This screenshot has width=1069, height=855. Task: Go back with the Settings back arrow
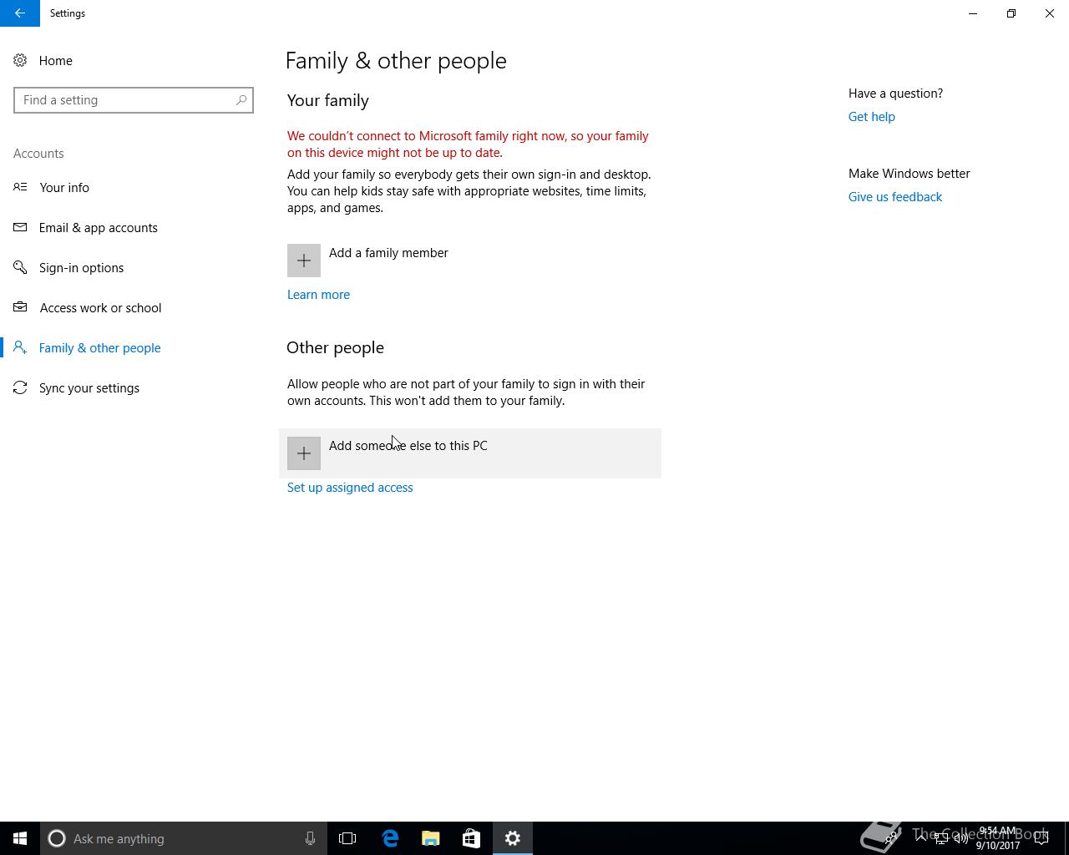coord(20,13)
